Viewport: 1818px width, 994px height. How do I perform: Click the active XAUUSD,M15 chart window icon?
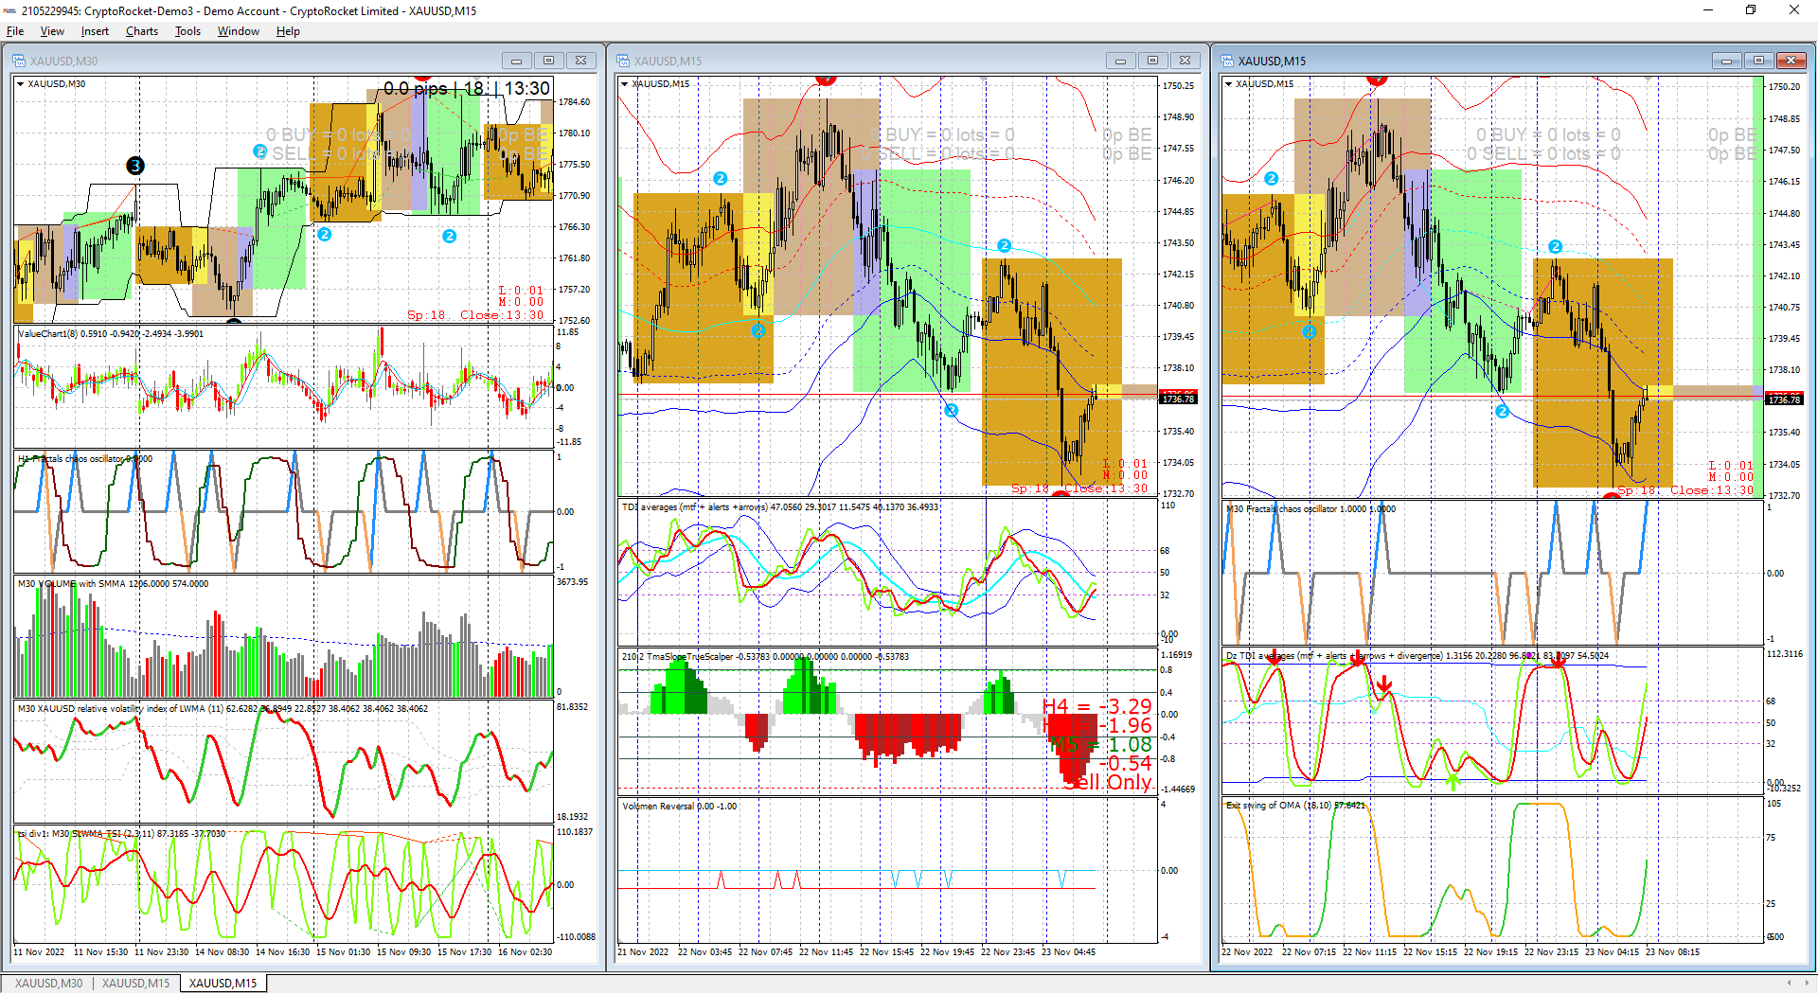(x=1227, y=61)
